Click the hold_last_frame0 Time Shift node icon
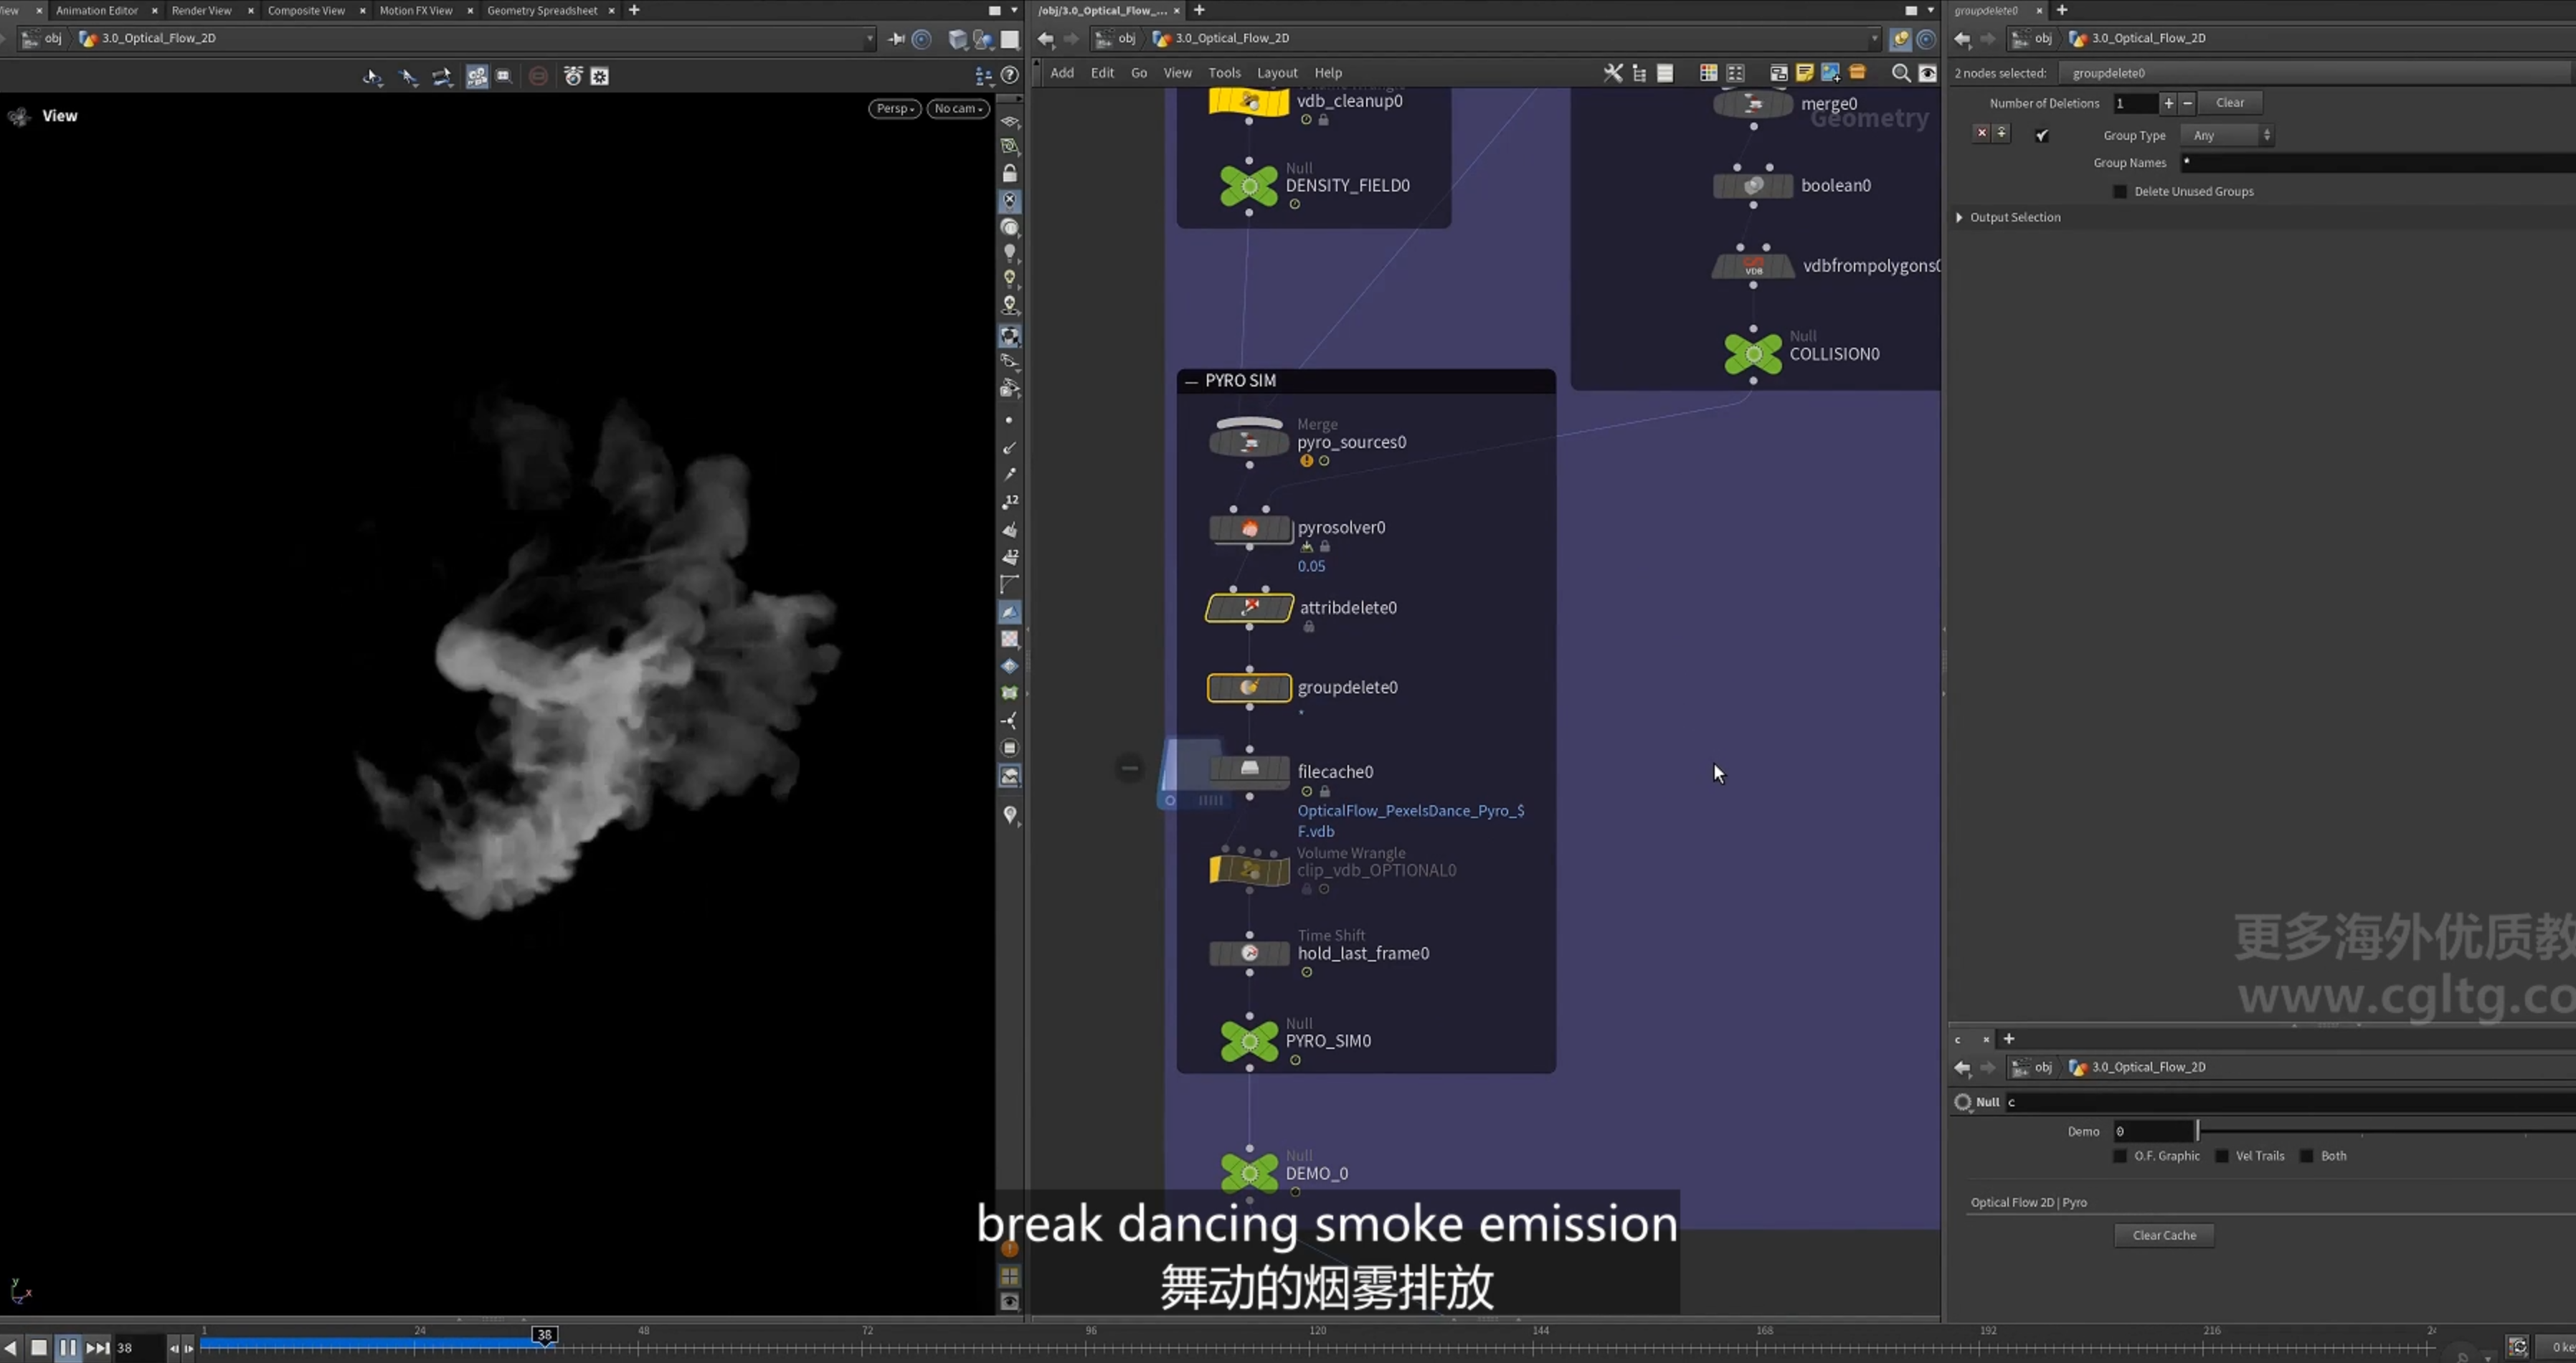Screen dimensions: 2576x1363 [x=1249, y=953]
